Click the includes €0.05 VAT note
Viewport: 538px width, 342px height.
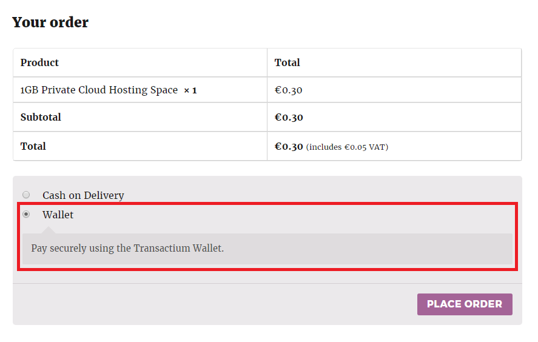point(347,147)
